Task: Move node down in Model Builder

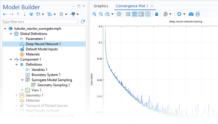Action: (x=25, y=14)
